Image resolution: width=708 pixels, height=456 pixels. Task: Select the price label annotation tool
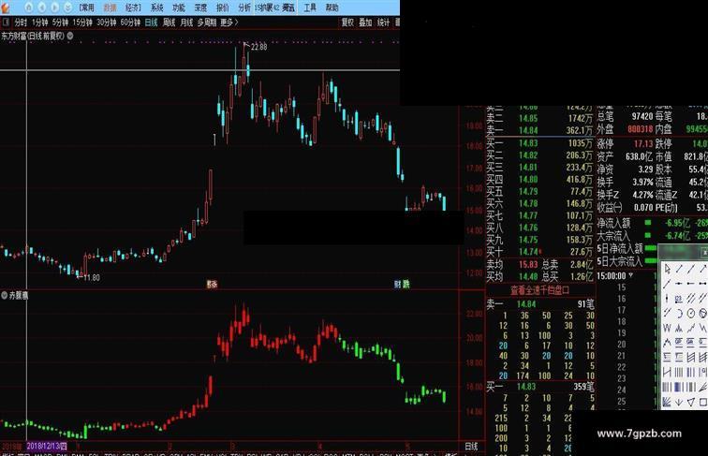[679, 299]
